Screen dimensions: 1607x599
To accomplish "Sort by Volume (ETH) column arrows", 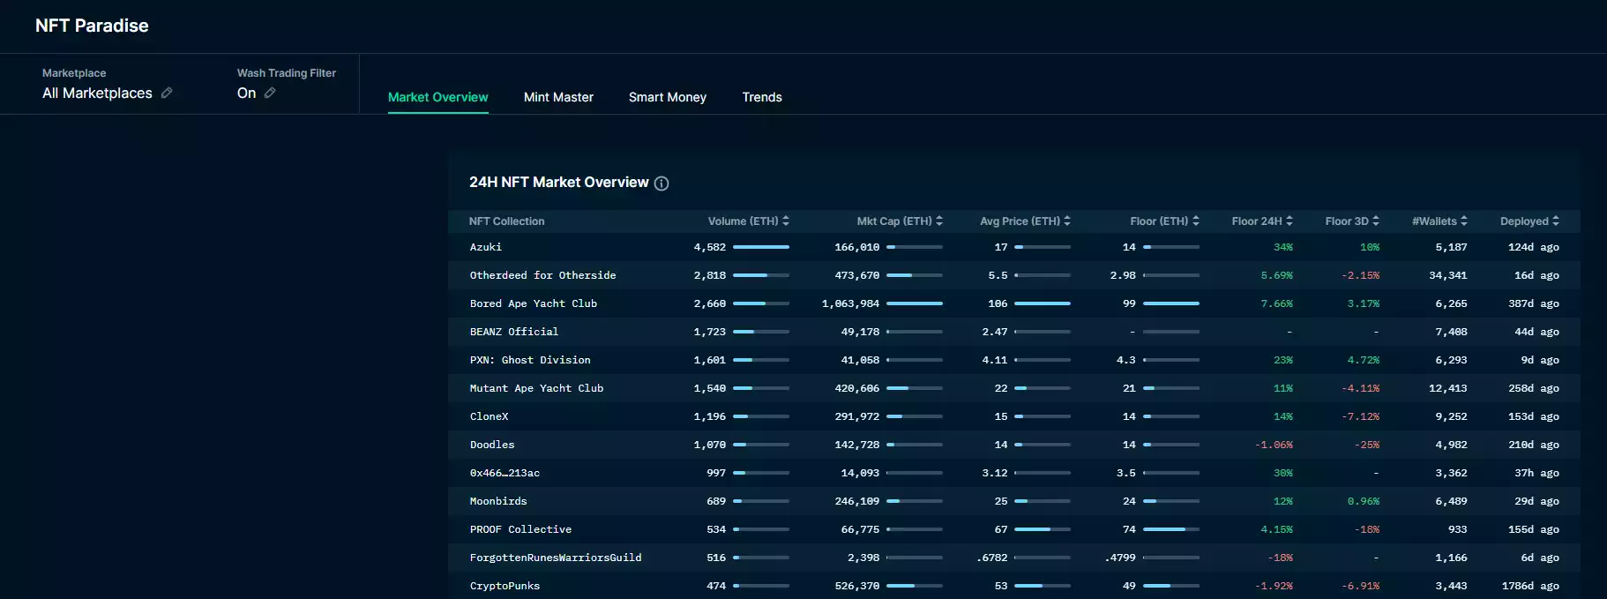I will (786, 221).
